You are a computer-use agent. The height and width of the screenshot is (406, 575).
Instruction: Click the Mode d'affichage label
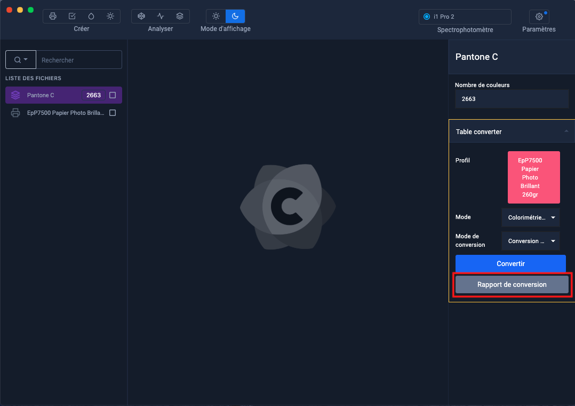226,29
